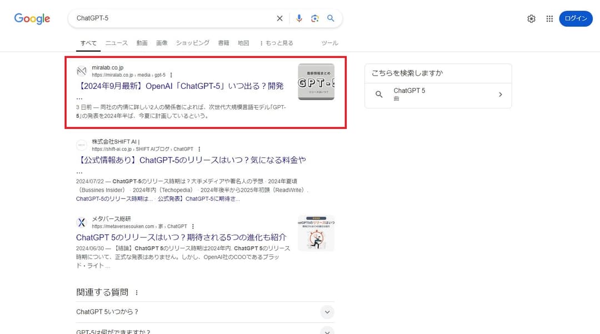600x334 pixels.
Task: Click the 株式会社SHIFT AI site name
Action: (116, 142)
